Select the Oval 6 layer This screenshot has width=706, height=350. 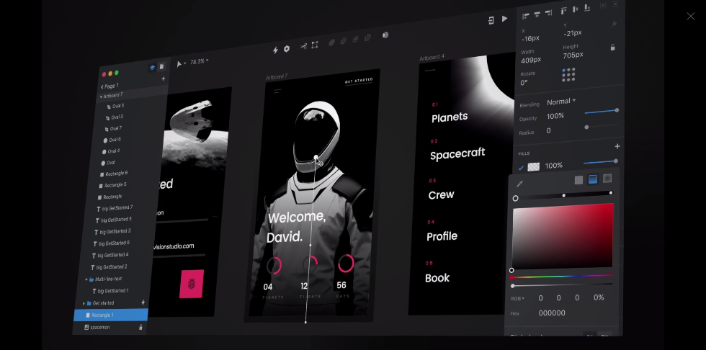click(x=111, y=140)
